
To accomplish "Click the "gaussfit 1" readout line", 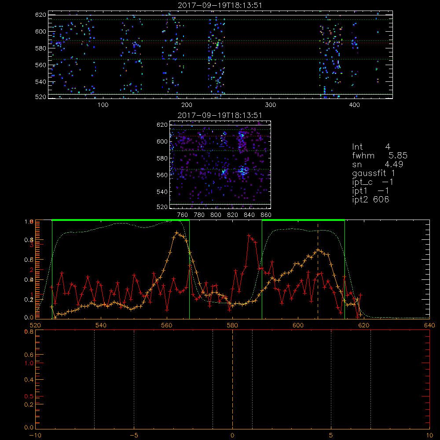I will tap(374, 173).
